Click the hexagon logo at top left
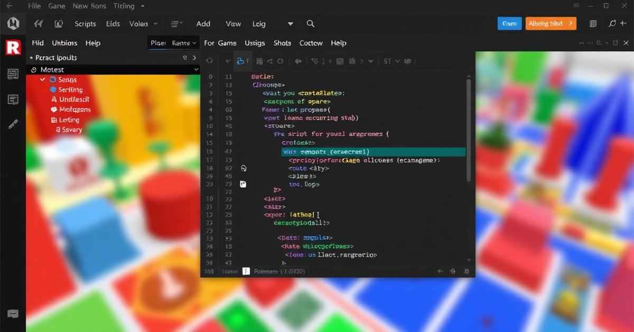Viewport: 634px width, 332px height. (x=13, y=23)
